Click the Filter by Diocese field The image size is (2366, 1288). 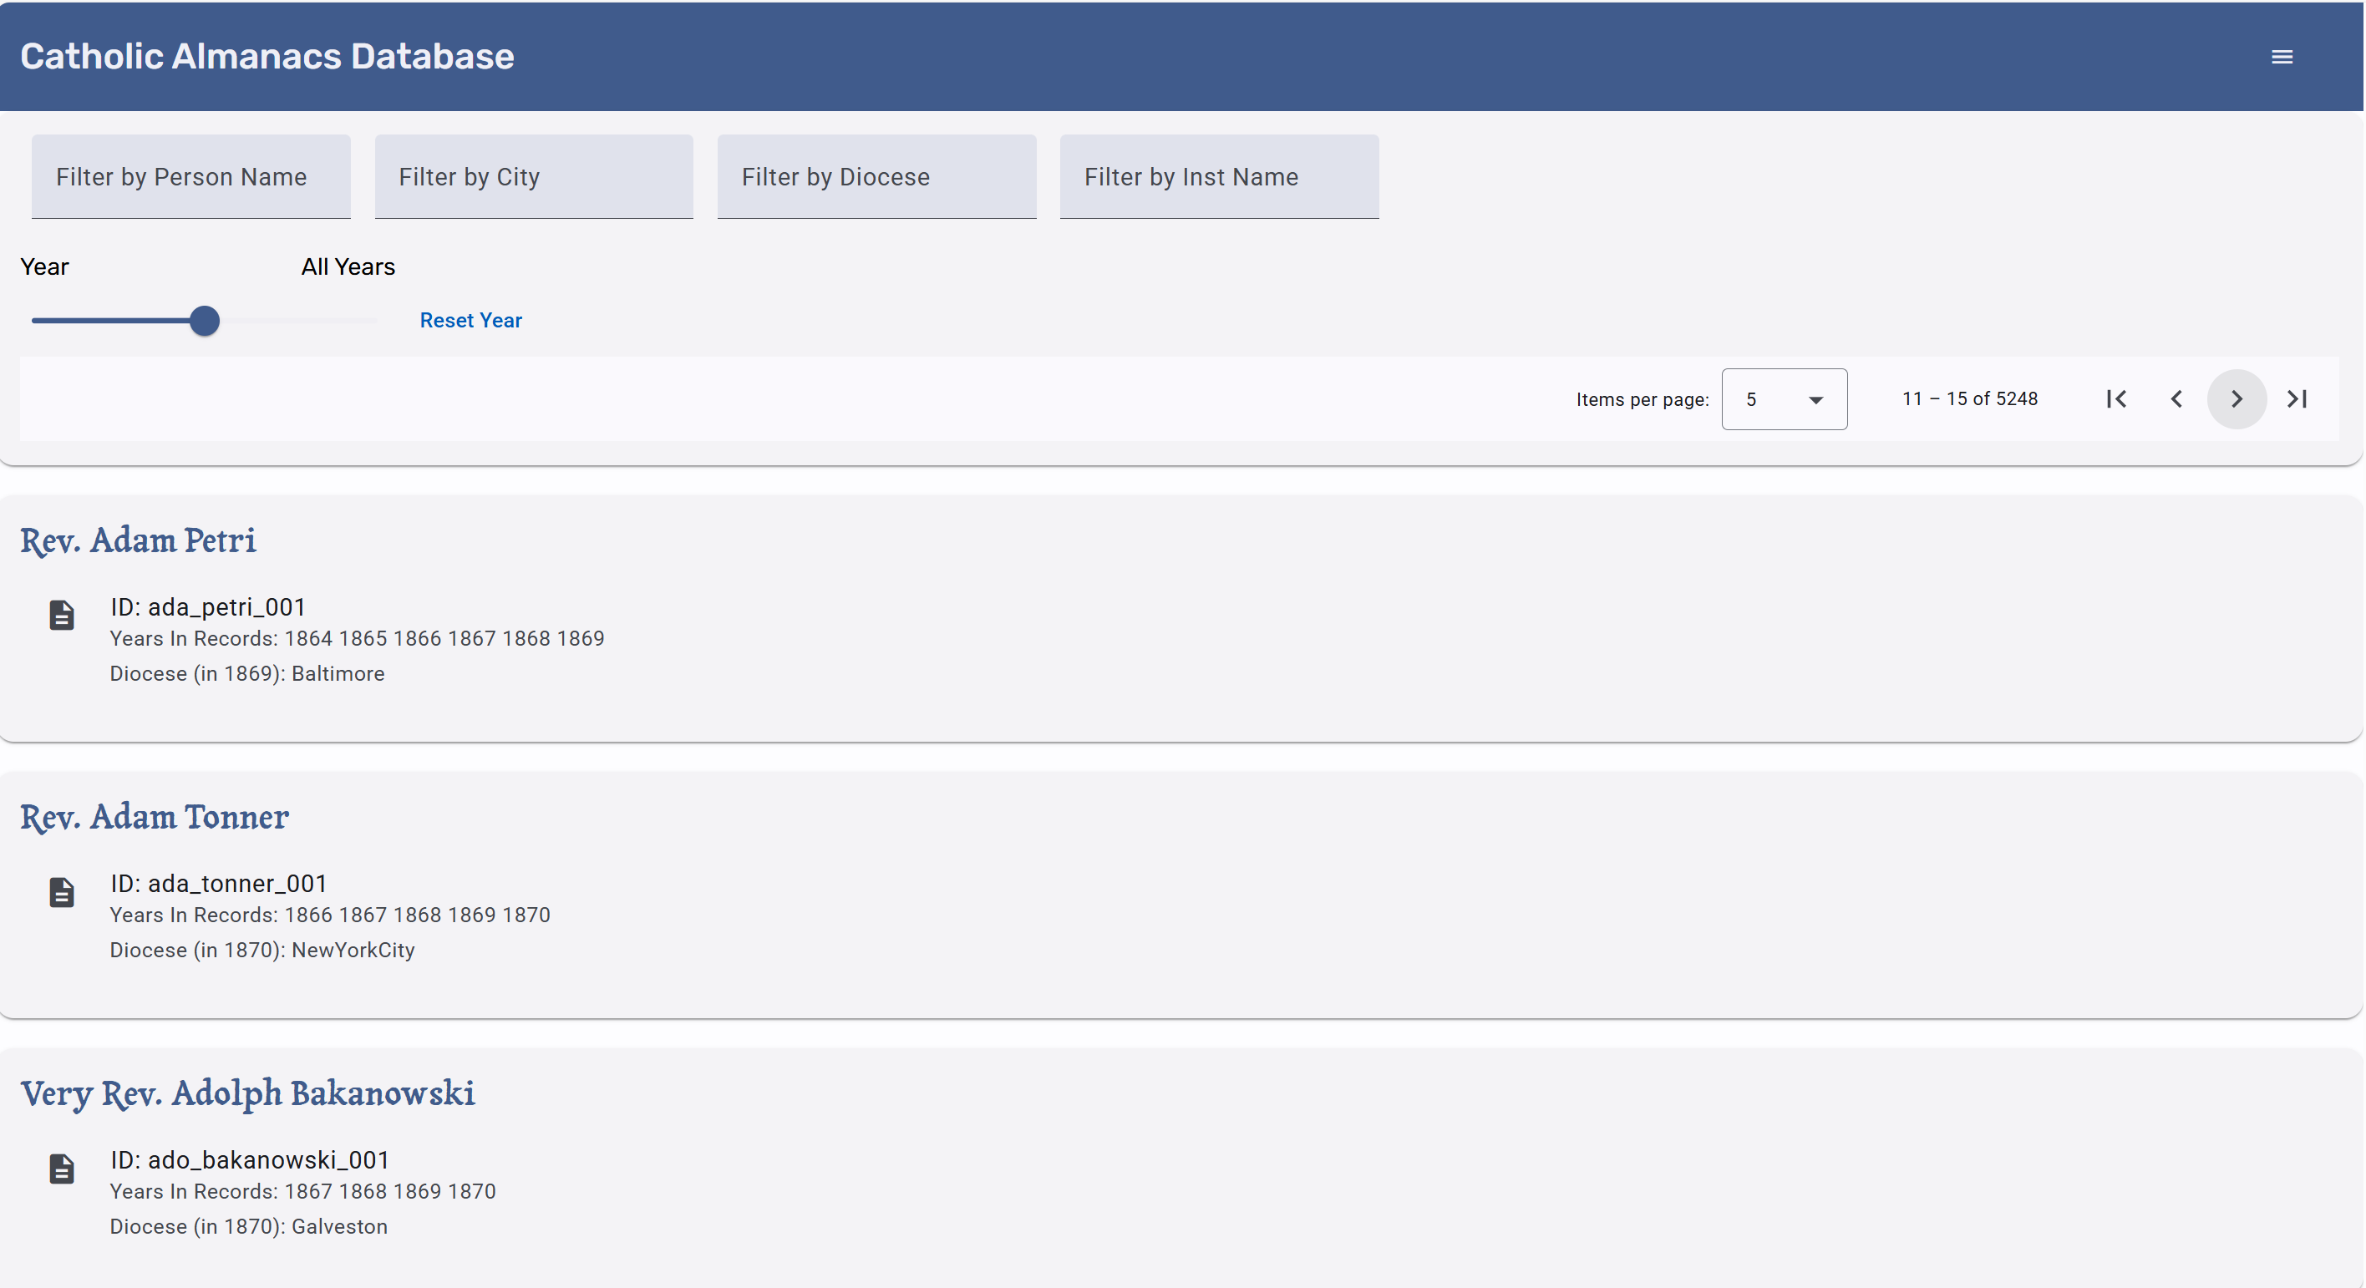[876, 176]
